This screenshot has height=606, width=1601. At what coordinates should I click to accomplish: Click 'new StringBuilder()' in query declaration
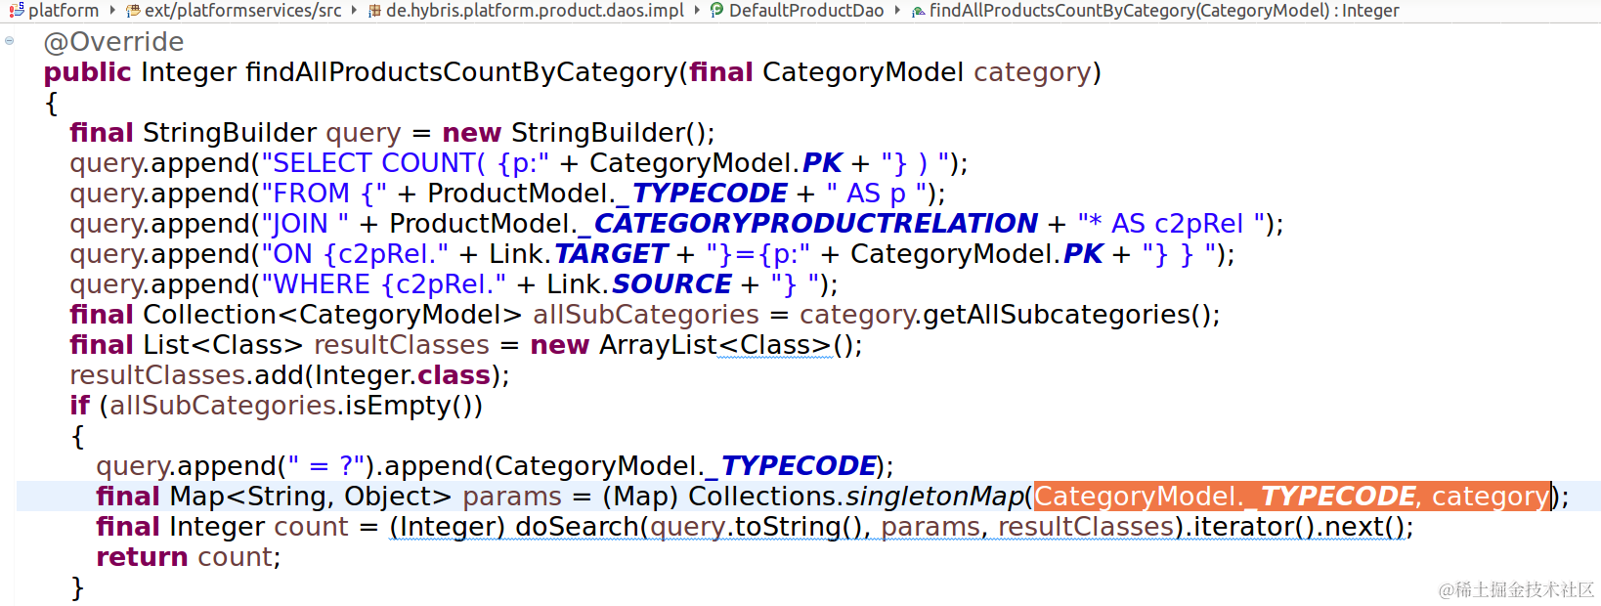[574, 133]
